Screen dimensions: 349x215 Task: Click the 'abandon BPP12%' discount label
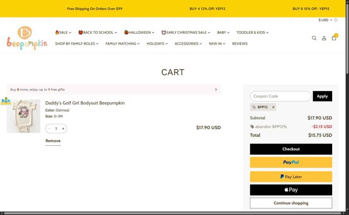(x=270, y=127)
